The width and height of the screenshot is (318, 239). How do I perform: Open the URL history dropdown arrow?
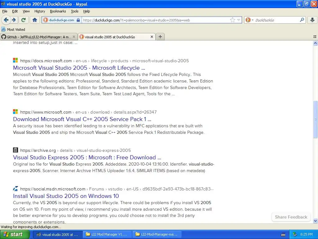point(239,20)
